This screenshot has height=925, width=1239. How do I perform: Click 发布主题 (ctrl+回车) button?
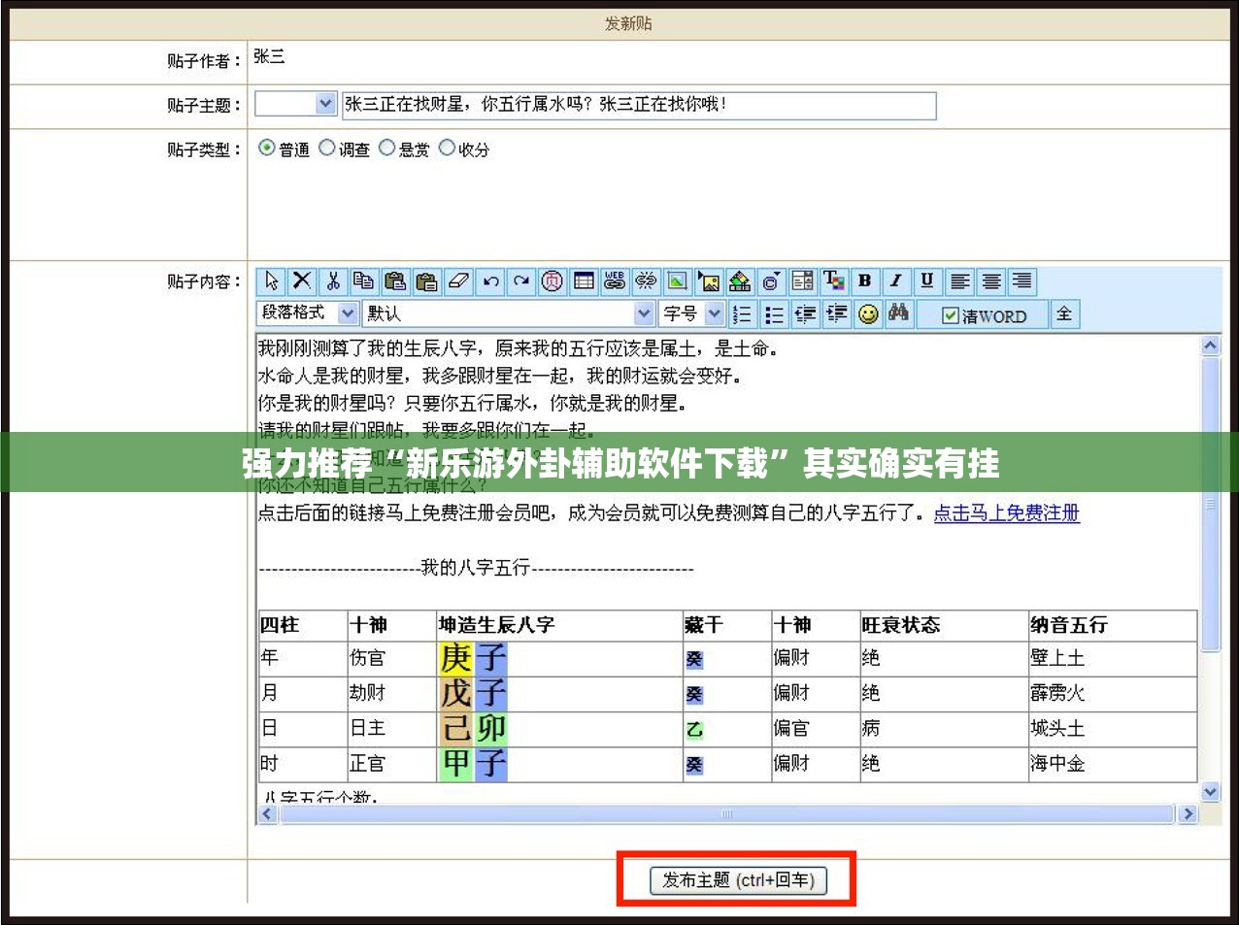(738, 880)
